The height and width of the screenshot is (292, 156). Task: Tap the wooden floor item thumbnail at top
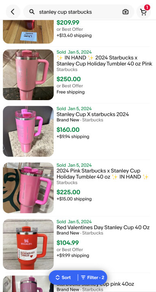tap(28, 32)
